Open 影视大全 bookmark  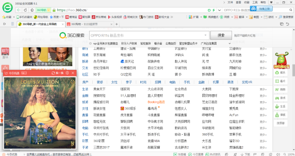162,17
